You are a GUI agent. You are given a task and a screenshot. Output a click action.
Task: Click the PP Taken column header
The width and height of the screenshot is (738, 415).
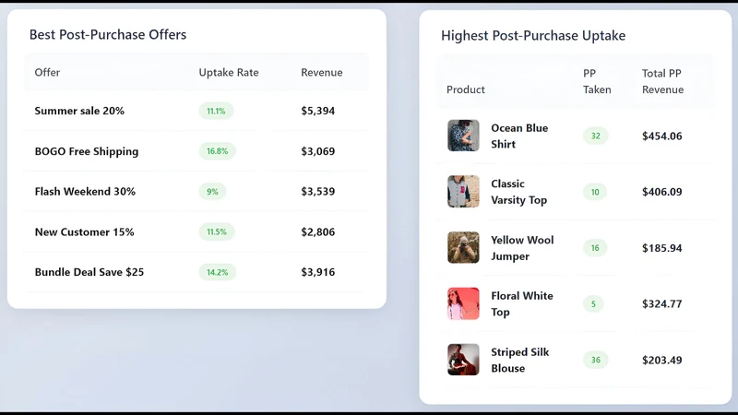(597, 81)
